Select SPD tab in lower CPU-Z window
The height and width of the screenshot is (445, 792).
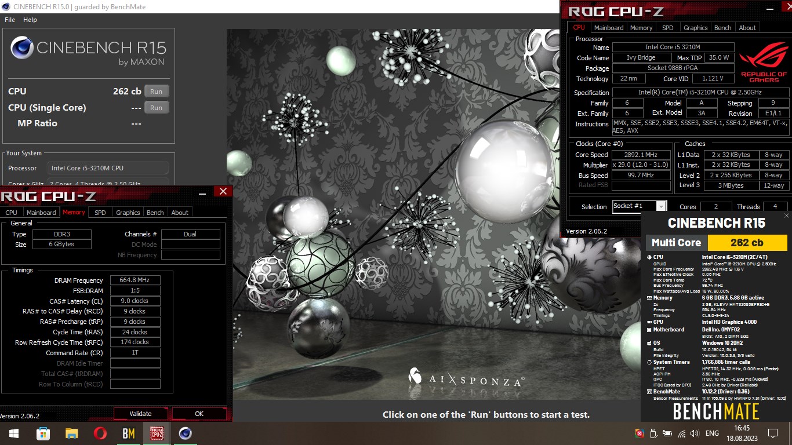pos(100,213)
